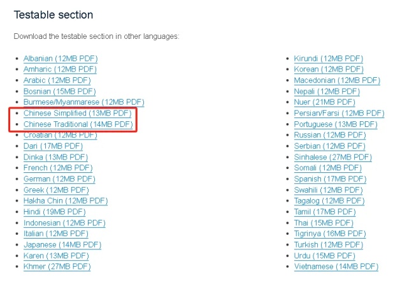The image size is (414, 282).
Task: Open the Arabic (12MB PDF) link
Action: (57, 80)
